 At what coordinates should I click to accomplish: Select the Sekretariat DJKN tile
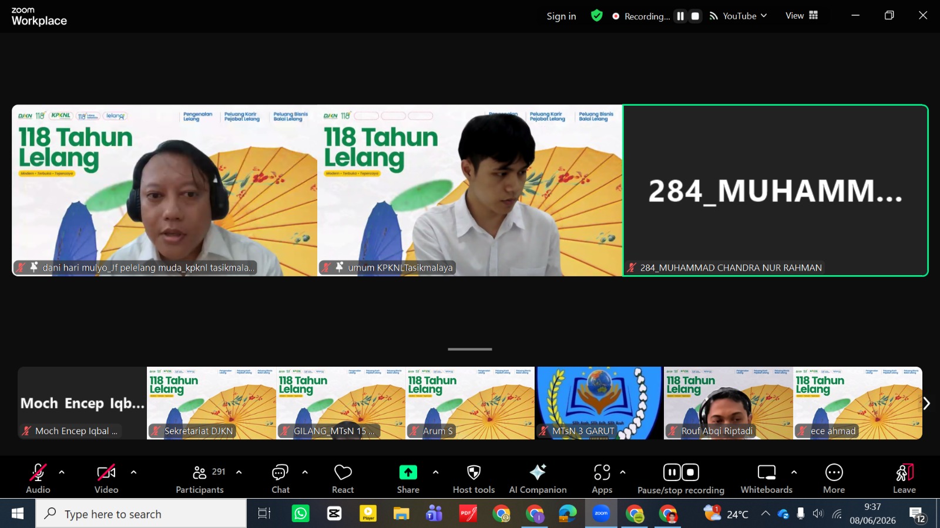coord(211,403)
